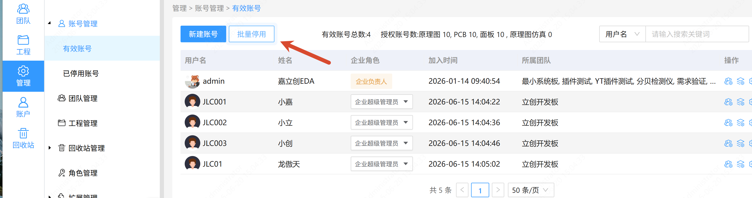Click the 所属团队 column header
This screenshot has width=752, height=198.
point(536,60)
